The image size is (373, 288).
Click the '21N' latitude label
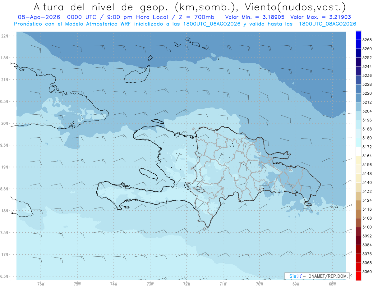tap(5, 80)
